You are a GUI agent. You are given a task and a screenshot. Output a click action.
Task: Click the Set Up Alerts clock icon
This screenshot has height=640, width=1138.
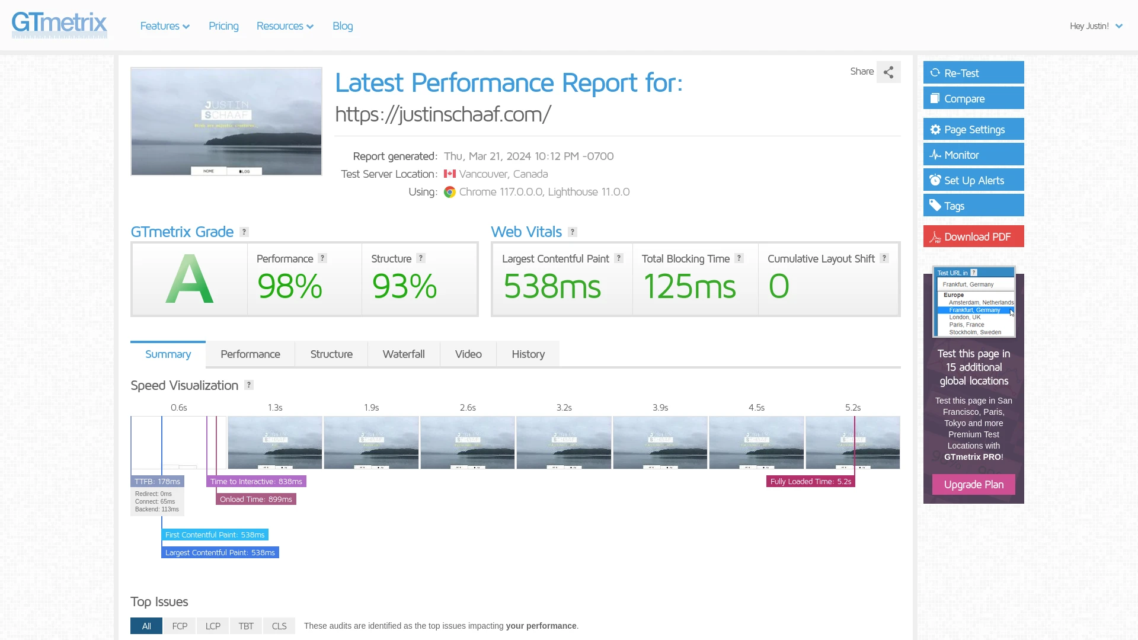(935, 180)
